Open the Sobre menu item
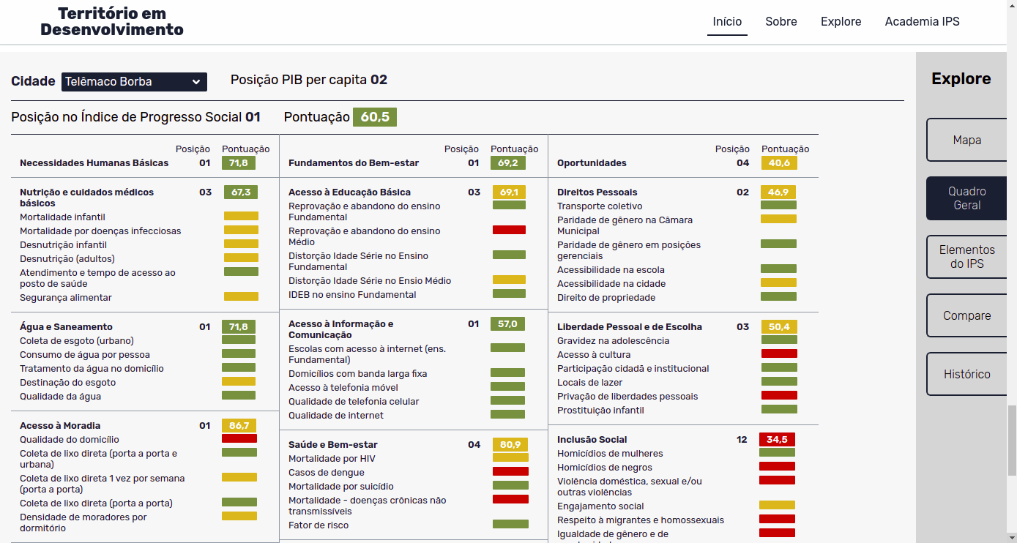The width and height of the screenshot is (1017, 543). click(x=781, y=22)
